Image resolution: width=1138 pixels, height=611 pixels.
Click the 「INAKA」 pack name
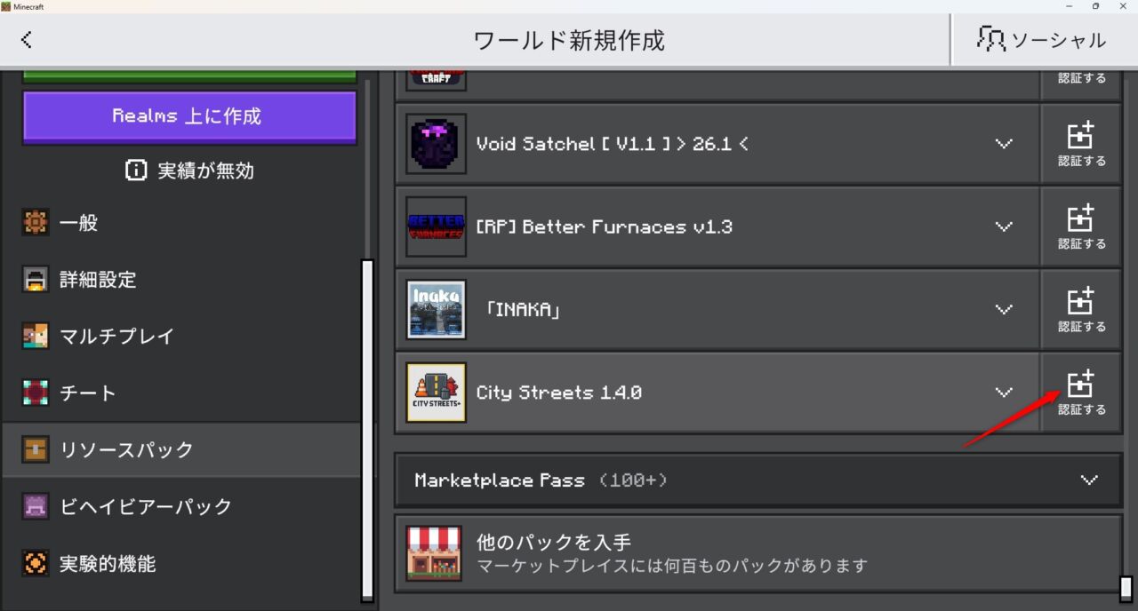[x=524, y=309]
